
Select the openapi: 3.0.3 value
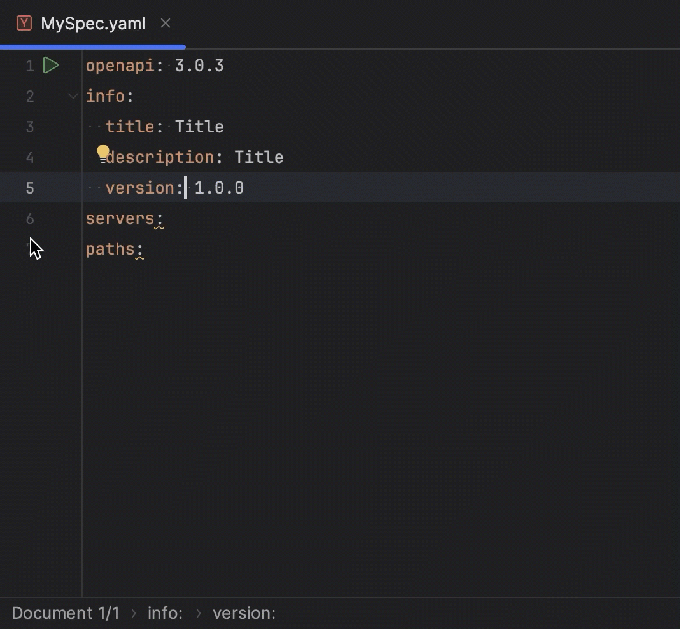click(199, 65)
